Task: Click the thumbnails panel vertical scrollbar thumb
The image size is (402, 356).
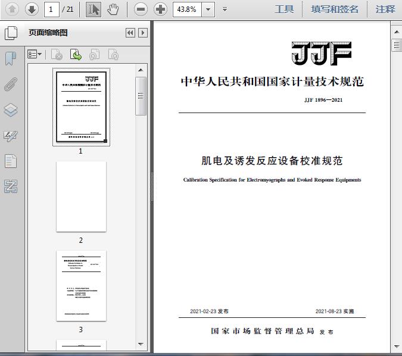Action: point(141,95)
